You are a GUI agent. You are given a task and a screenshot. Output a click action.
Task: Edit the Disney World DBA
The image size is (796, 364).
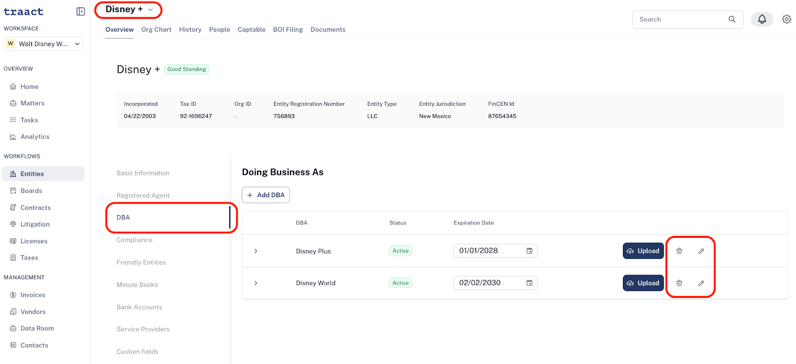701,283
